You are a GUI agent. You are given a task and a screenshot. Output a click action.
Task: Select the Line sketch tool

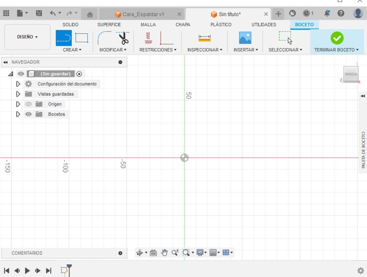tap(64, 38)
